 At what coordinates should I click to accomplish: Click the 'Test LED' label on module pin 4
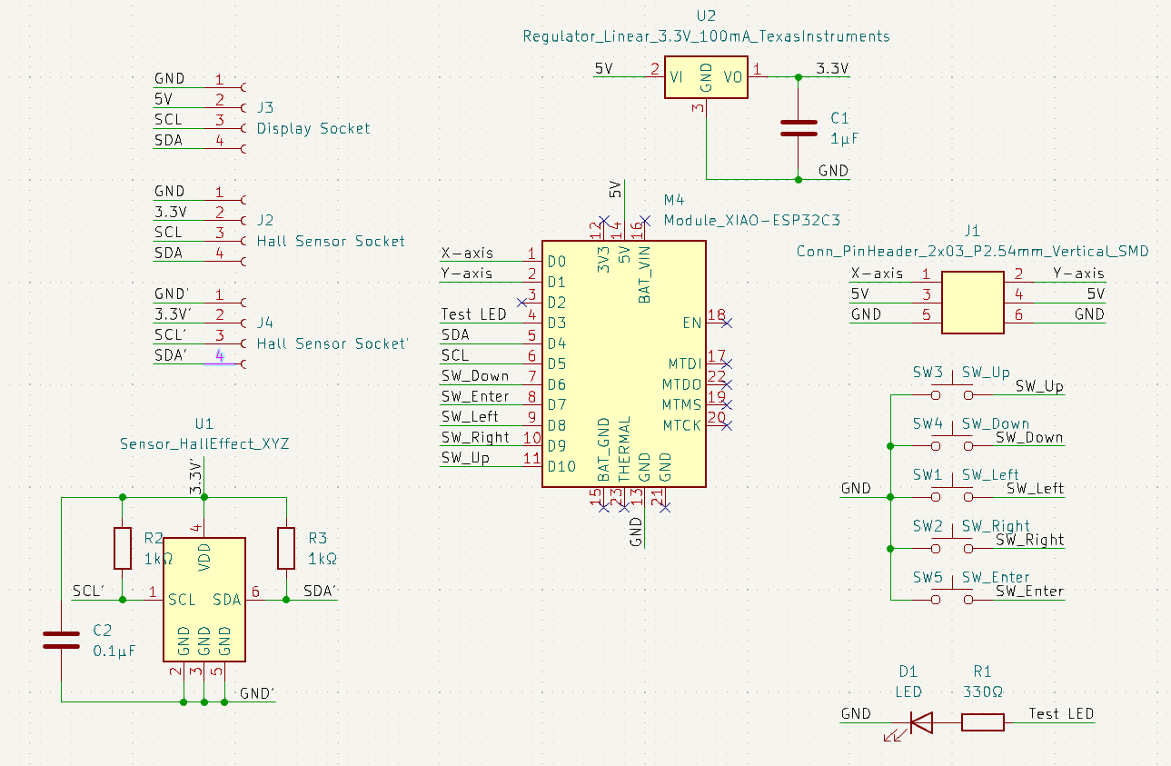point(473,314)
